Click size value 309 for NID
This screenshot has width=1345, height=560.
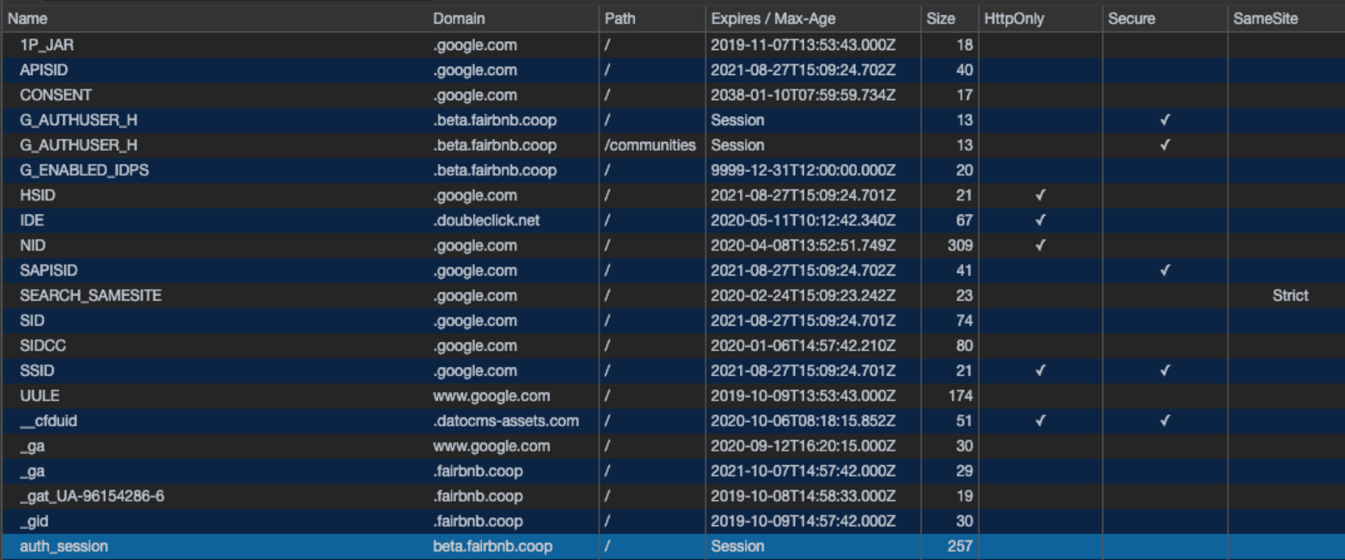tap(960, 245)
